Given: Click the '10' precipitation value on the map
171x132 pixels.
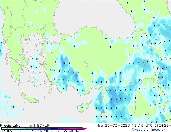Looking at the screenshot, I should pos(111,91).
